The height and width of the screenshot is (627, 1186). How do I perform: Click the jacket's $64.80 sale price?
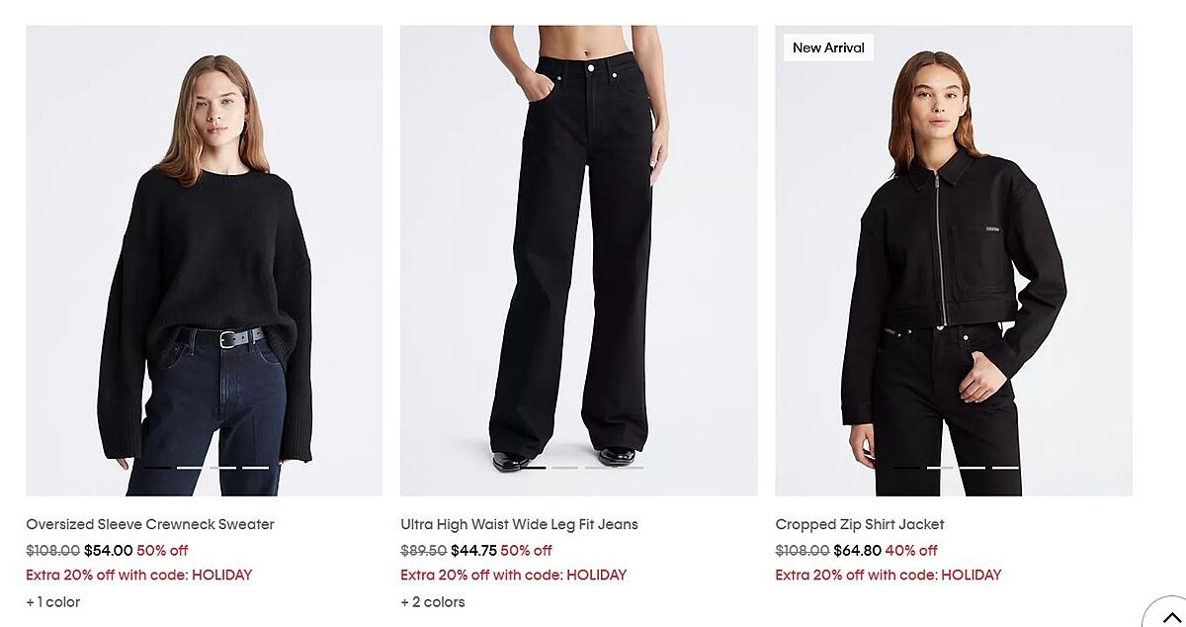tap(857, 550)
